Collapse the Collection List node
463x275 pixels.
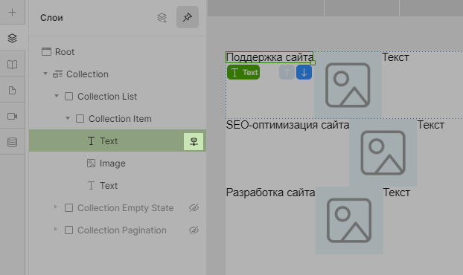pos(57,96)
